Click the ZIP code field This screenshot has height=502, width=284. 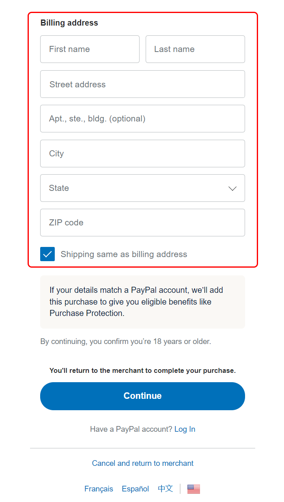pos(142,223)
